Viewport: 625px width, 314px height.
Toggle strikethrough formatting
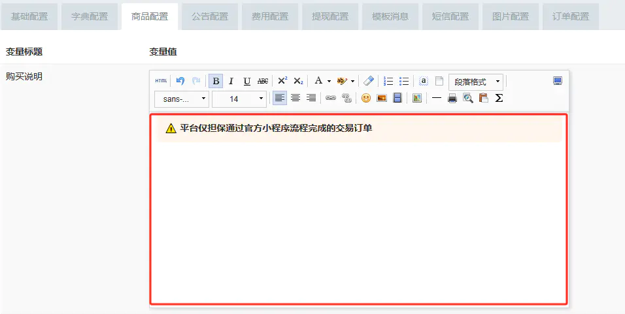coord(263,81)
